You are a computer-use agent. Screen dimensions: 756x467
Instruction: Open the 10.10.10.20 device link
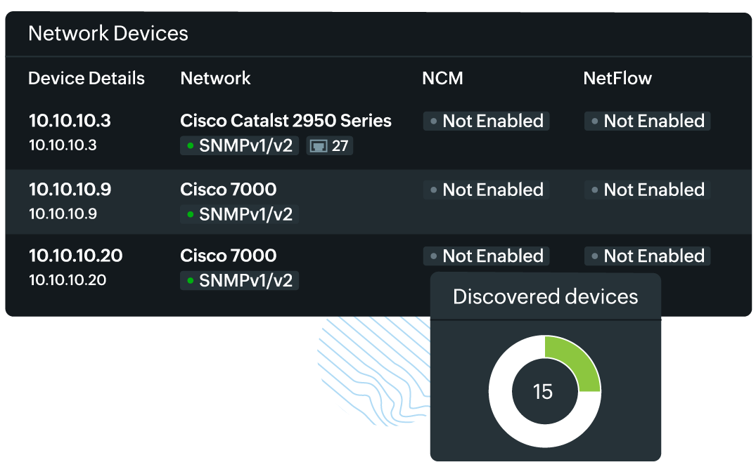click(75, 256)
